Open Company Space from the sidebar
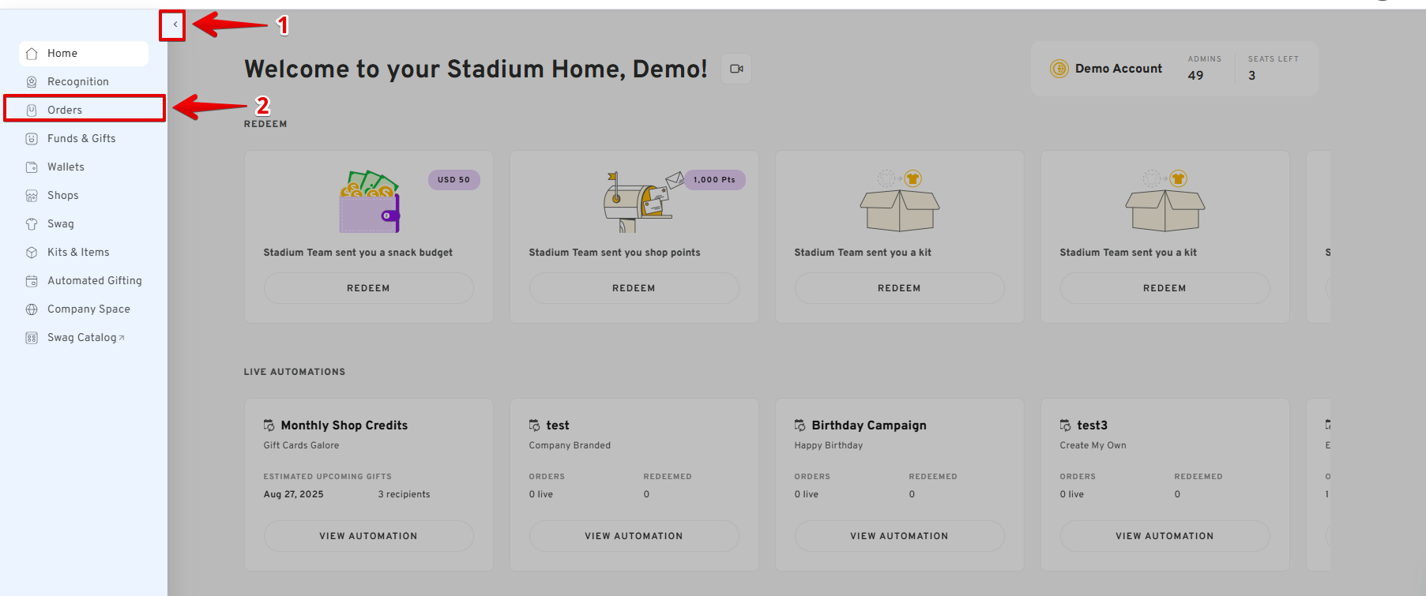 coord(88,309)
